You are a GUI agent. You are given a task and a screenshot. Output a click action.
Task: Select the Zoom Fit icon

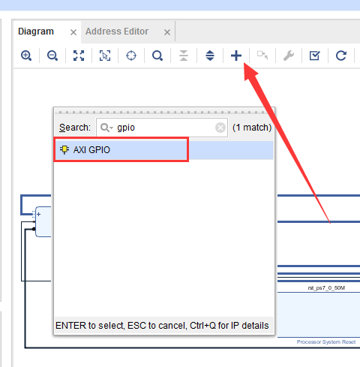(x=79, y=56)
